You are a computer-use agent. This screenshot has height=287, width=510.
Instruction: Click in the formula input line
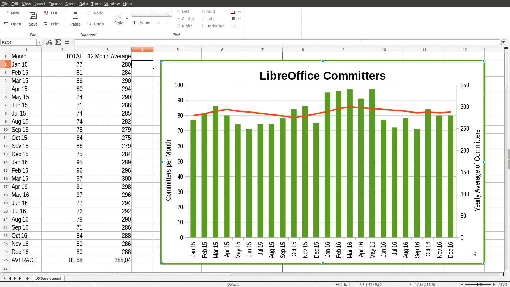pyautogui.click(x=287, y=42)
